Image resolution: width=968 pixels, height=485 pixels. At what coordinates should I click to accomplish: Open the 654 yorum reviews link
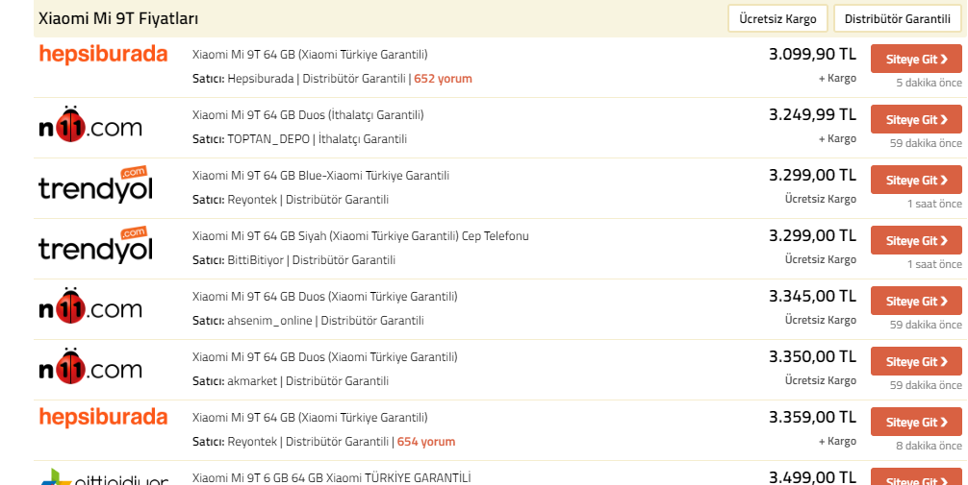pos(426,441)
